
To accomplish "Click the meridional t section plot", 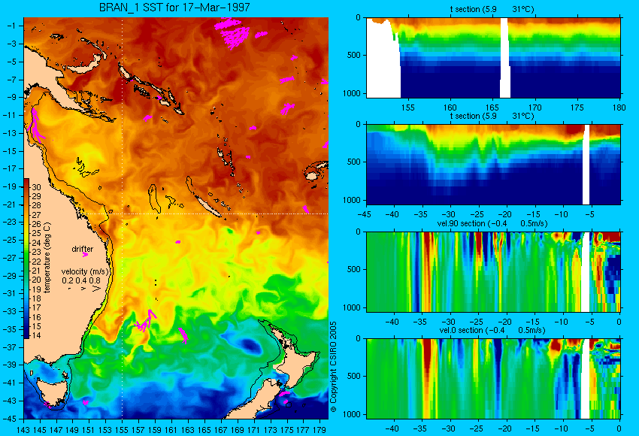I will pyautogui.click(x=493, y=164).
